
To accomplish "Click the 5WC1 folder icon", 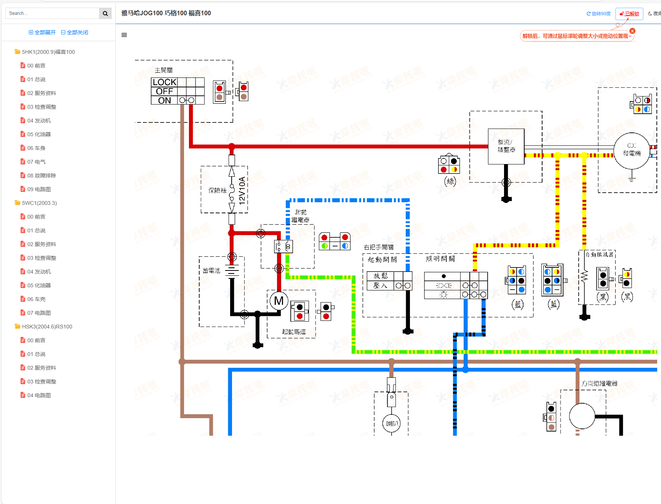I will 18,203.
